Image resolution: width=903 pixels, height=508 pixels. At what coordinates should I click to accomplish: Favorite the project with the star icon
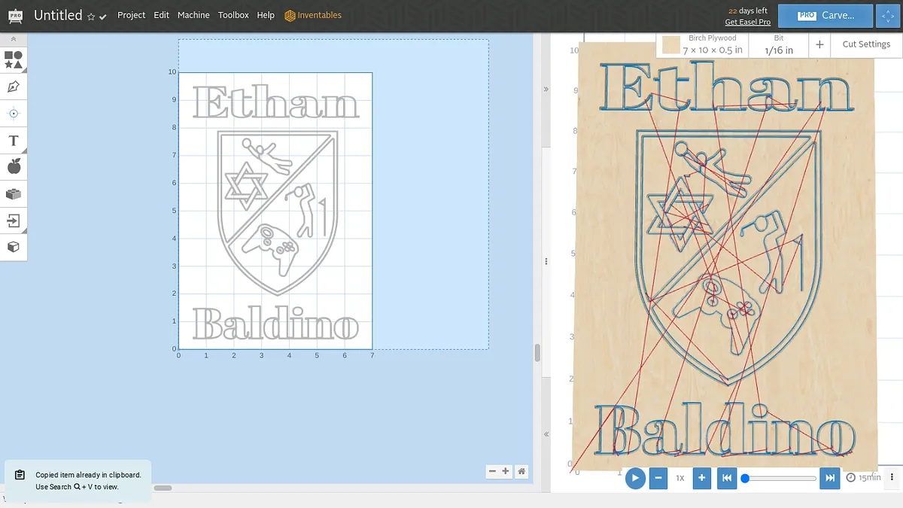pos(91,17)
